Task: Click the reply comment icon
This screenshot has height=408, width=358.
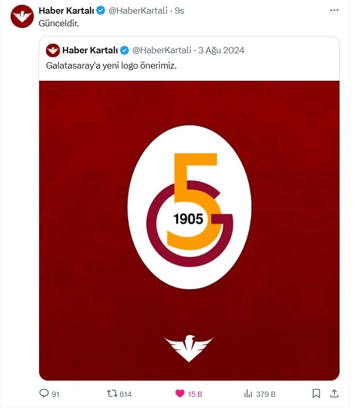Action: [44, 394]
